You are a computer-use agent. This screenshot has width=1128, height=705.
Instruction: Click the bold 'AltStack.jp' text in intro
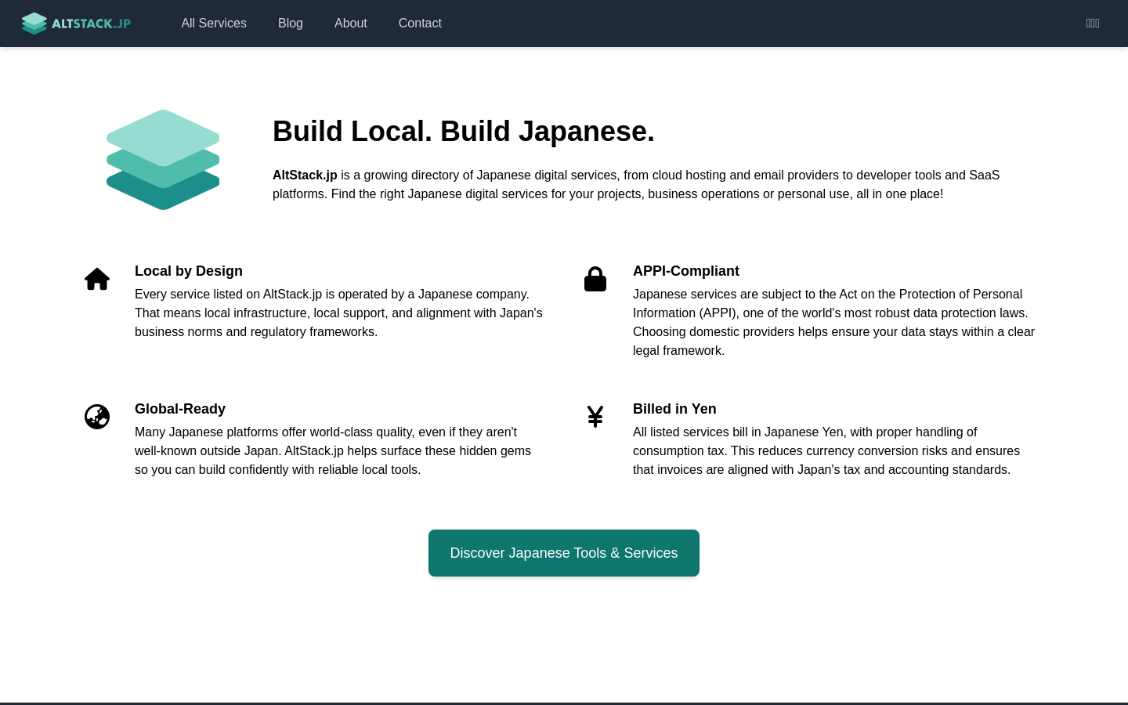305,175
